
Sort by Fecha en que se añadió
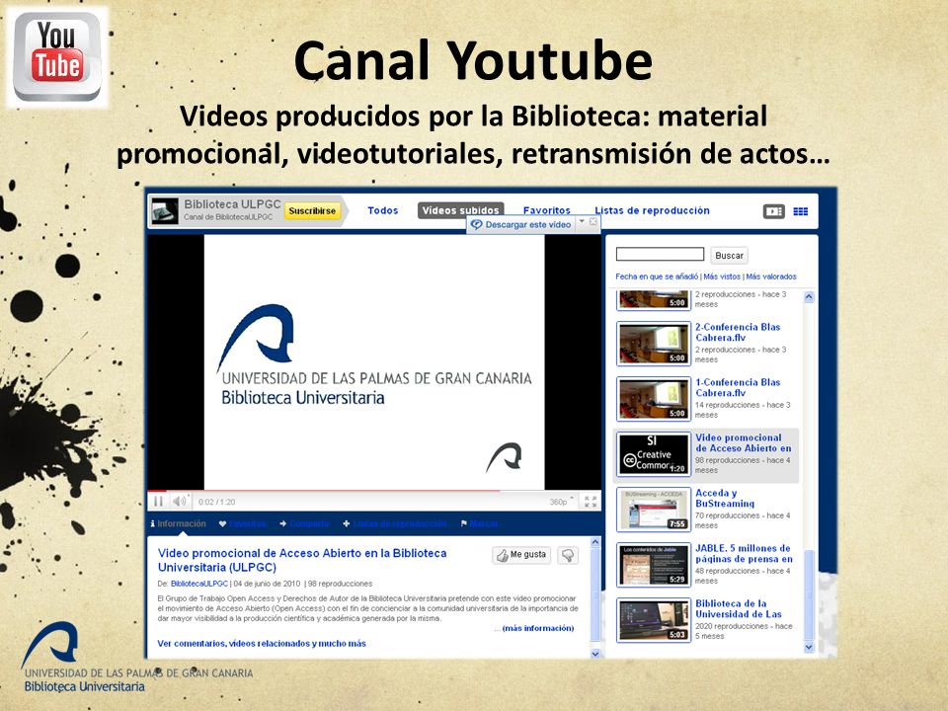[657, 276]
